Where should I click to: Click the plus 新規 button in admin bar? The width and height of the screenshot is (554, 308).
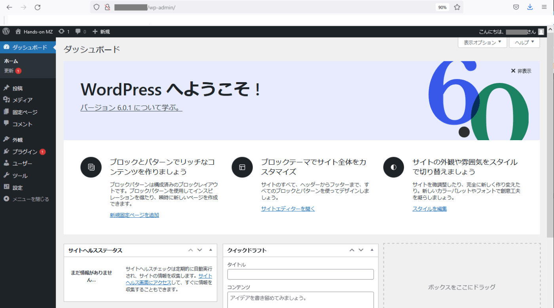[101, 32]
